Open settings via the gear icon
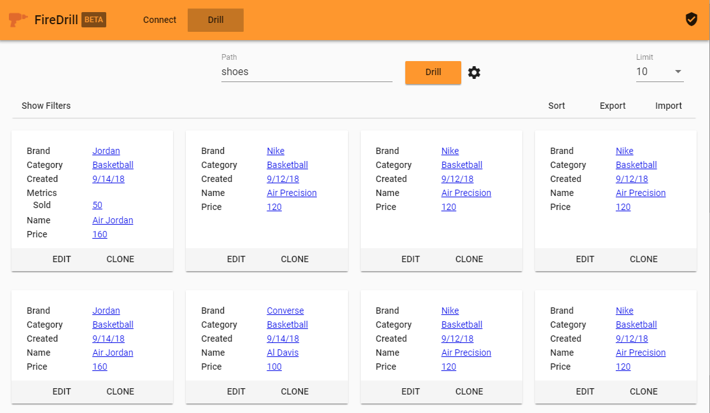710x413 pixels. coord(474,73)
